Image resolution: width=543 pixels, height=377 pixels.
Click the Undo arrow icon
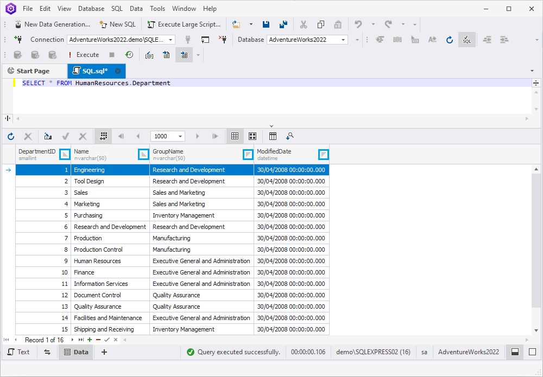pos(358,24)
